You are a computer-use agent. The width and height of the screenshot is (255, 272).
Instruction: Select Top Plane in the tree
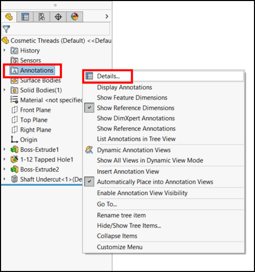click(x=34, y=120)
